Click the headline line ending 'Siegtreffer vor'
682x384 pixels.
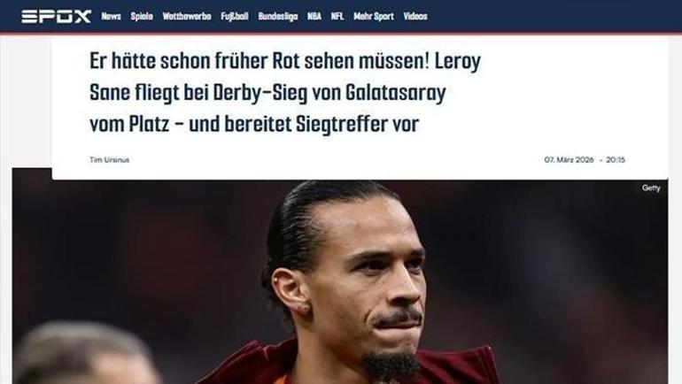tap(254, 124)
